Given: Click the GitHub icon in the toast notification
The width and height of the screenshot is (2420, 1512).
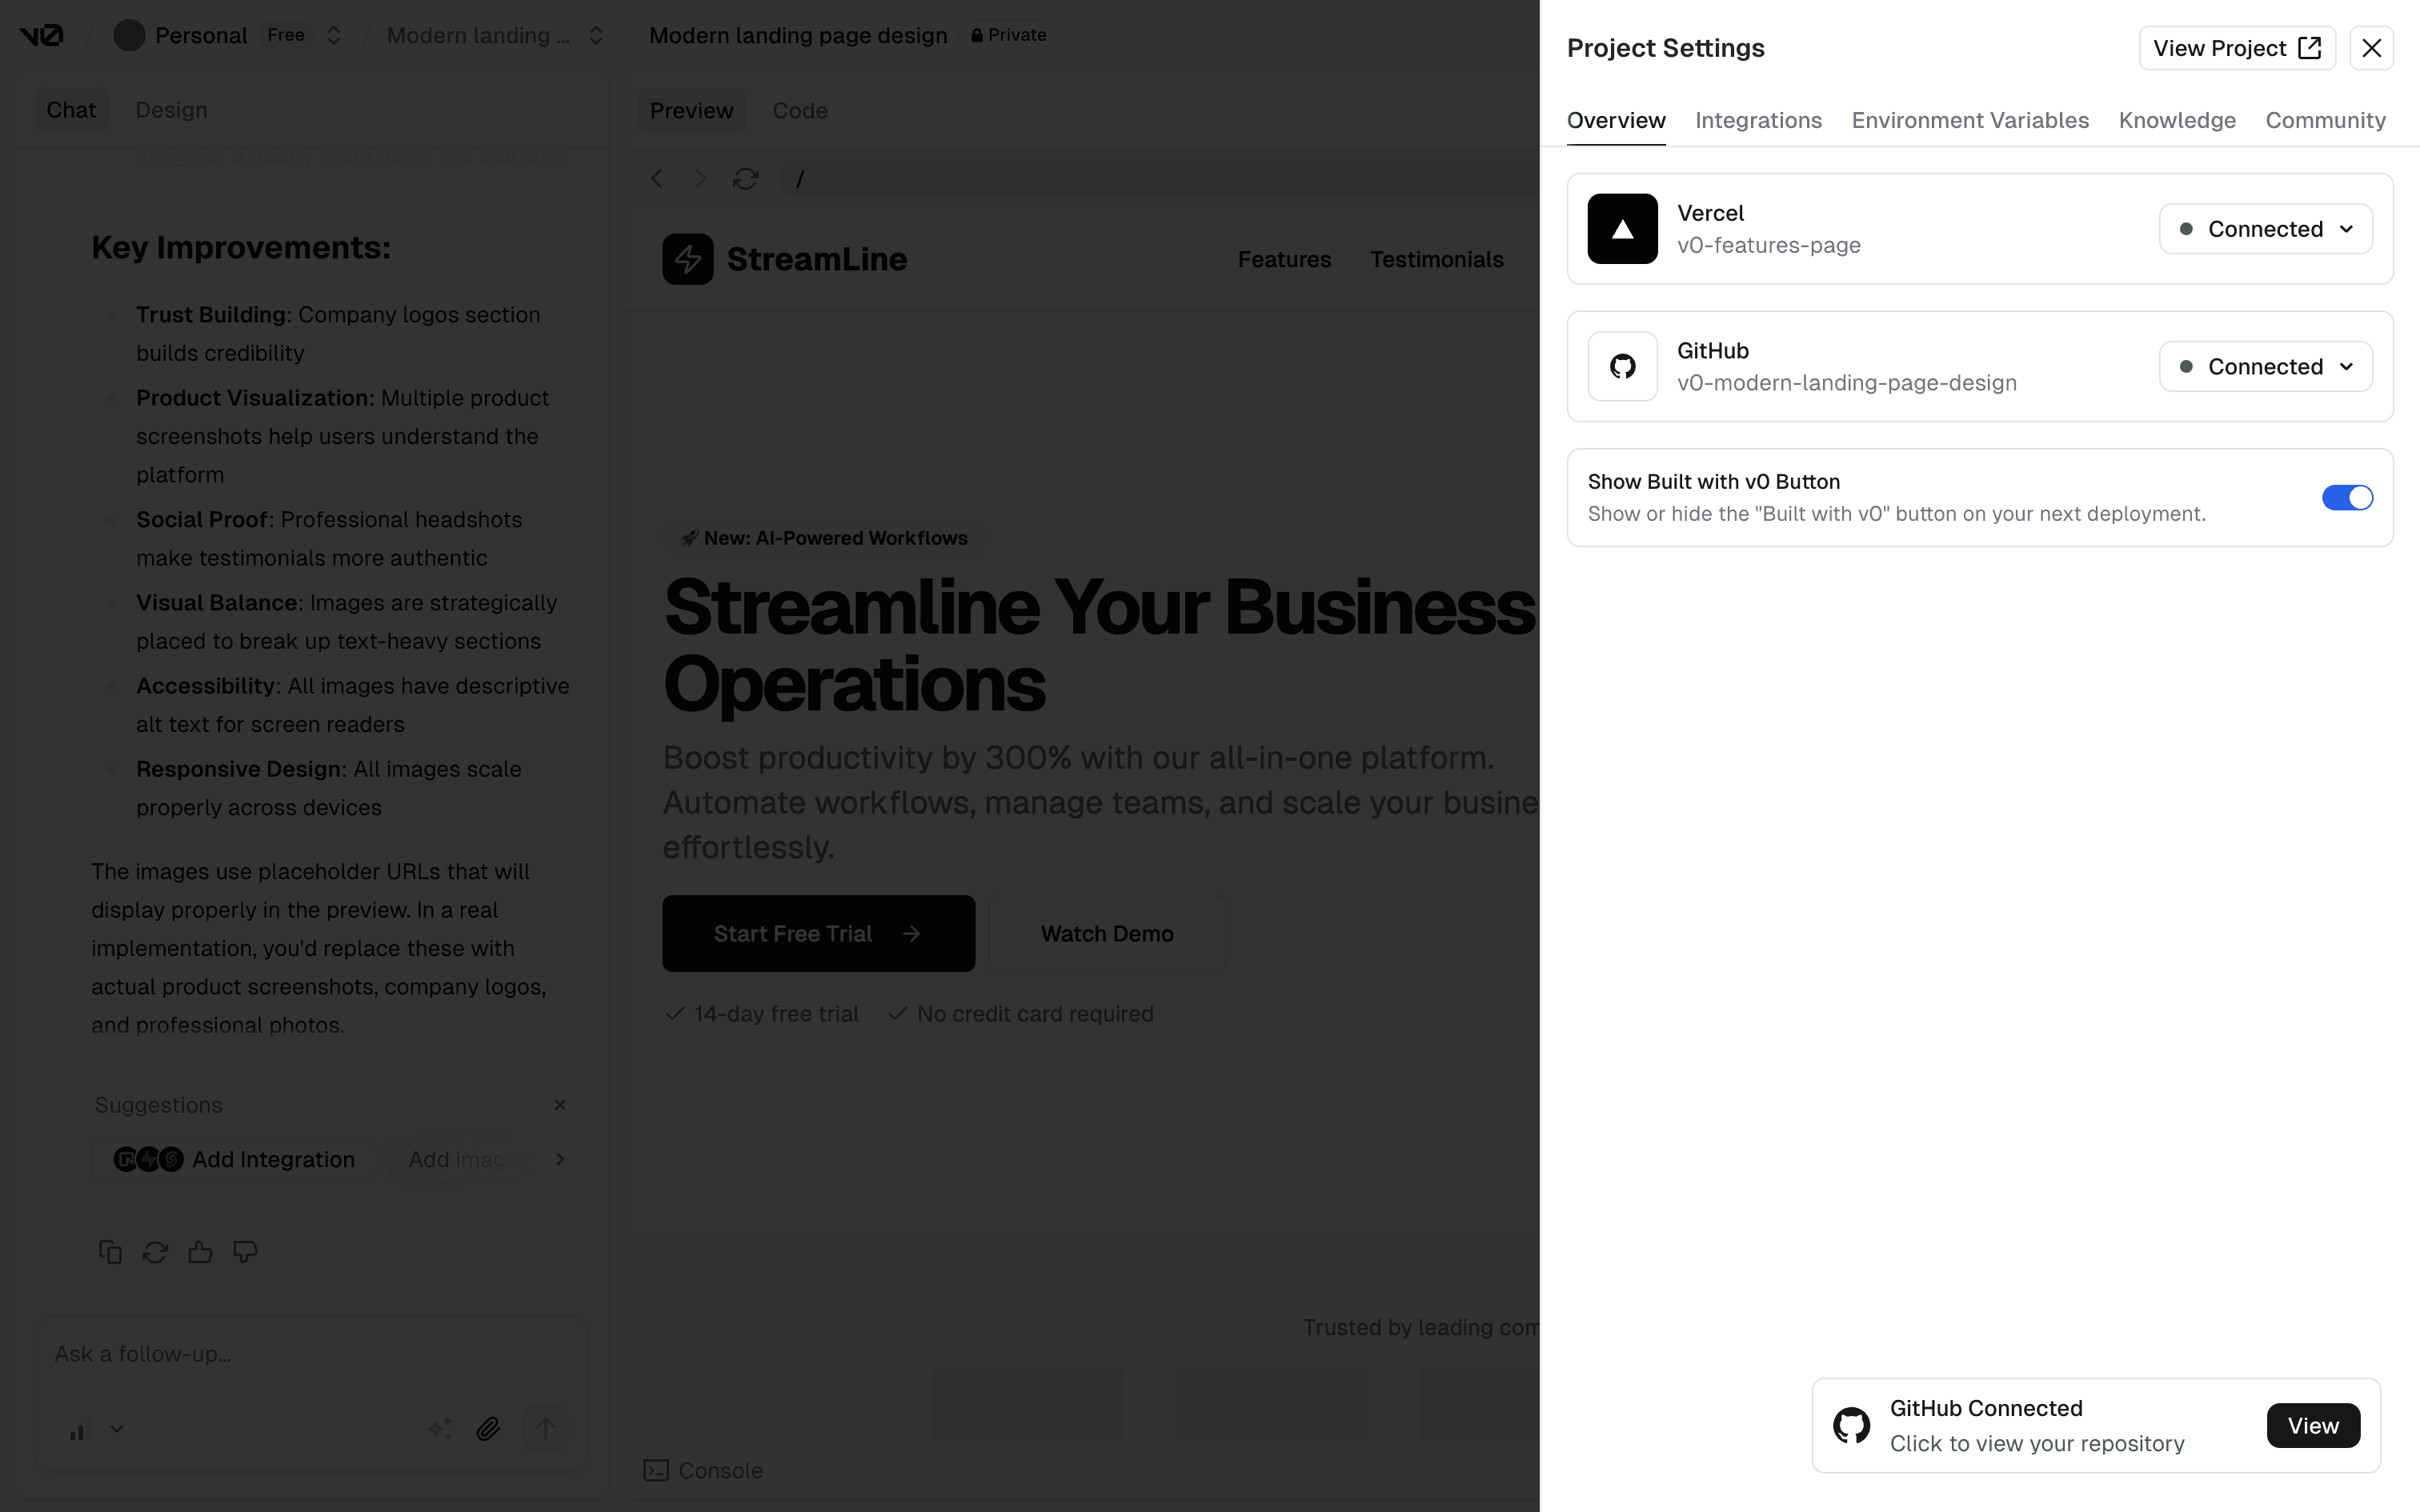Looking at the screenshot, I should pos(1851,1425).
